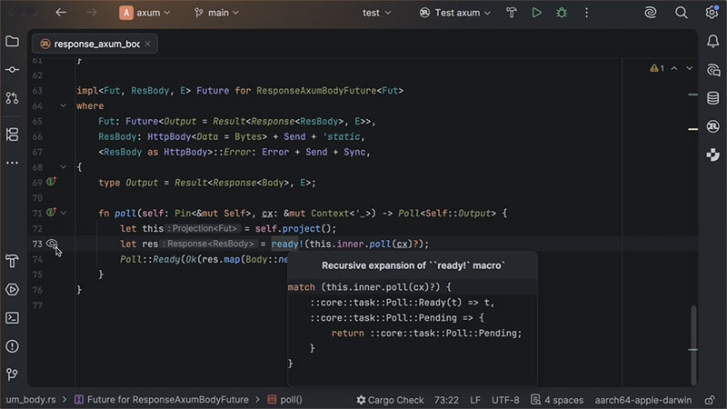Viewport: 727px width, 409px height.
Task: Collapse the poll function fold at line 71
Action: pos(64,213)
